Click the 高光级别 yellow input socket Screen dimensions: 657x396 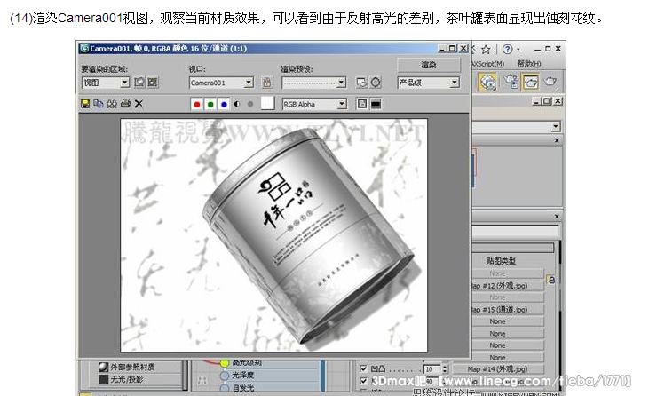click(x=225, y=363)
